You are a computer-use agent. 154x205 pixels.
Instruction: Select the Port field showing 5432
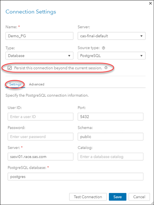(111, 117)
